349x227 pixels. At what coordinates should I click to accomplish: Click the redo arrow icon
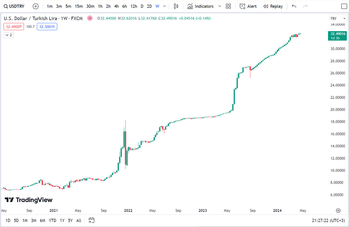(305, 6)
